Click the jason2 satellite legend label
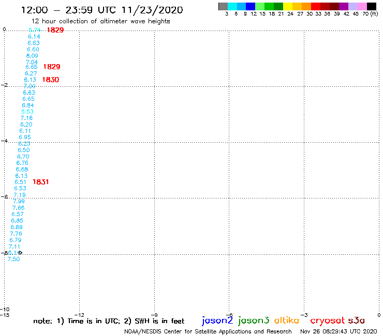 (217, 320)
